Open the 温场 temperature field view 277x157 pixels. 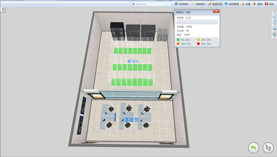coord(258,4)
